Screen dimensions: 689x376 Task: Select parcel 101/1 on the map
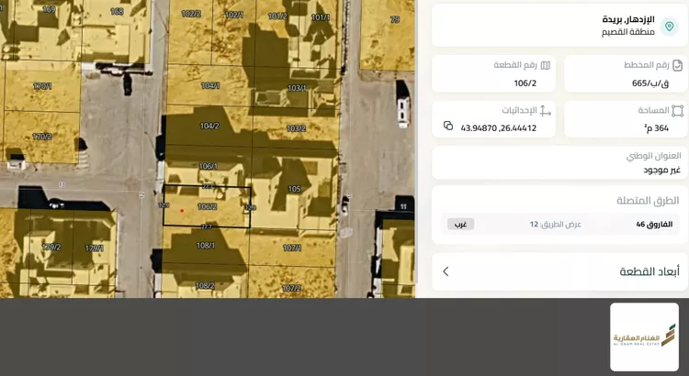click(x=321, y=17)
